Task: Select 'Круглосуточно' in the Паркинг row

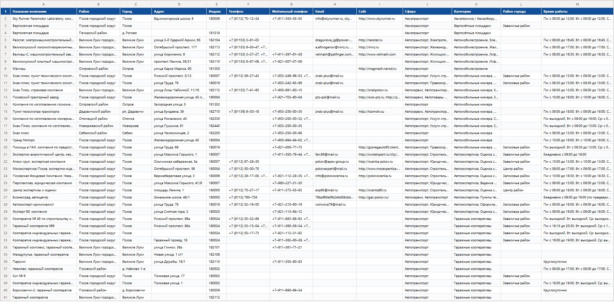Action: tap(577, 262)
